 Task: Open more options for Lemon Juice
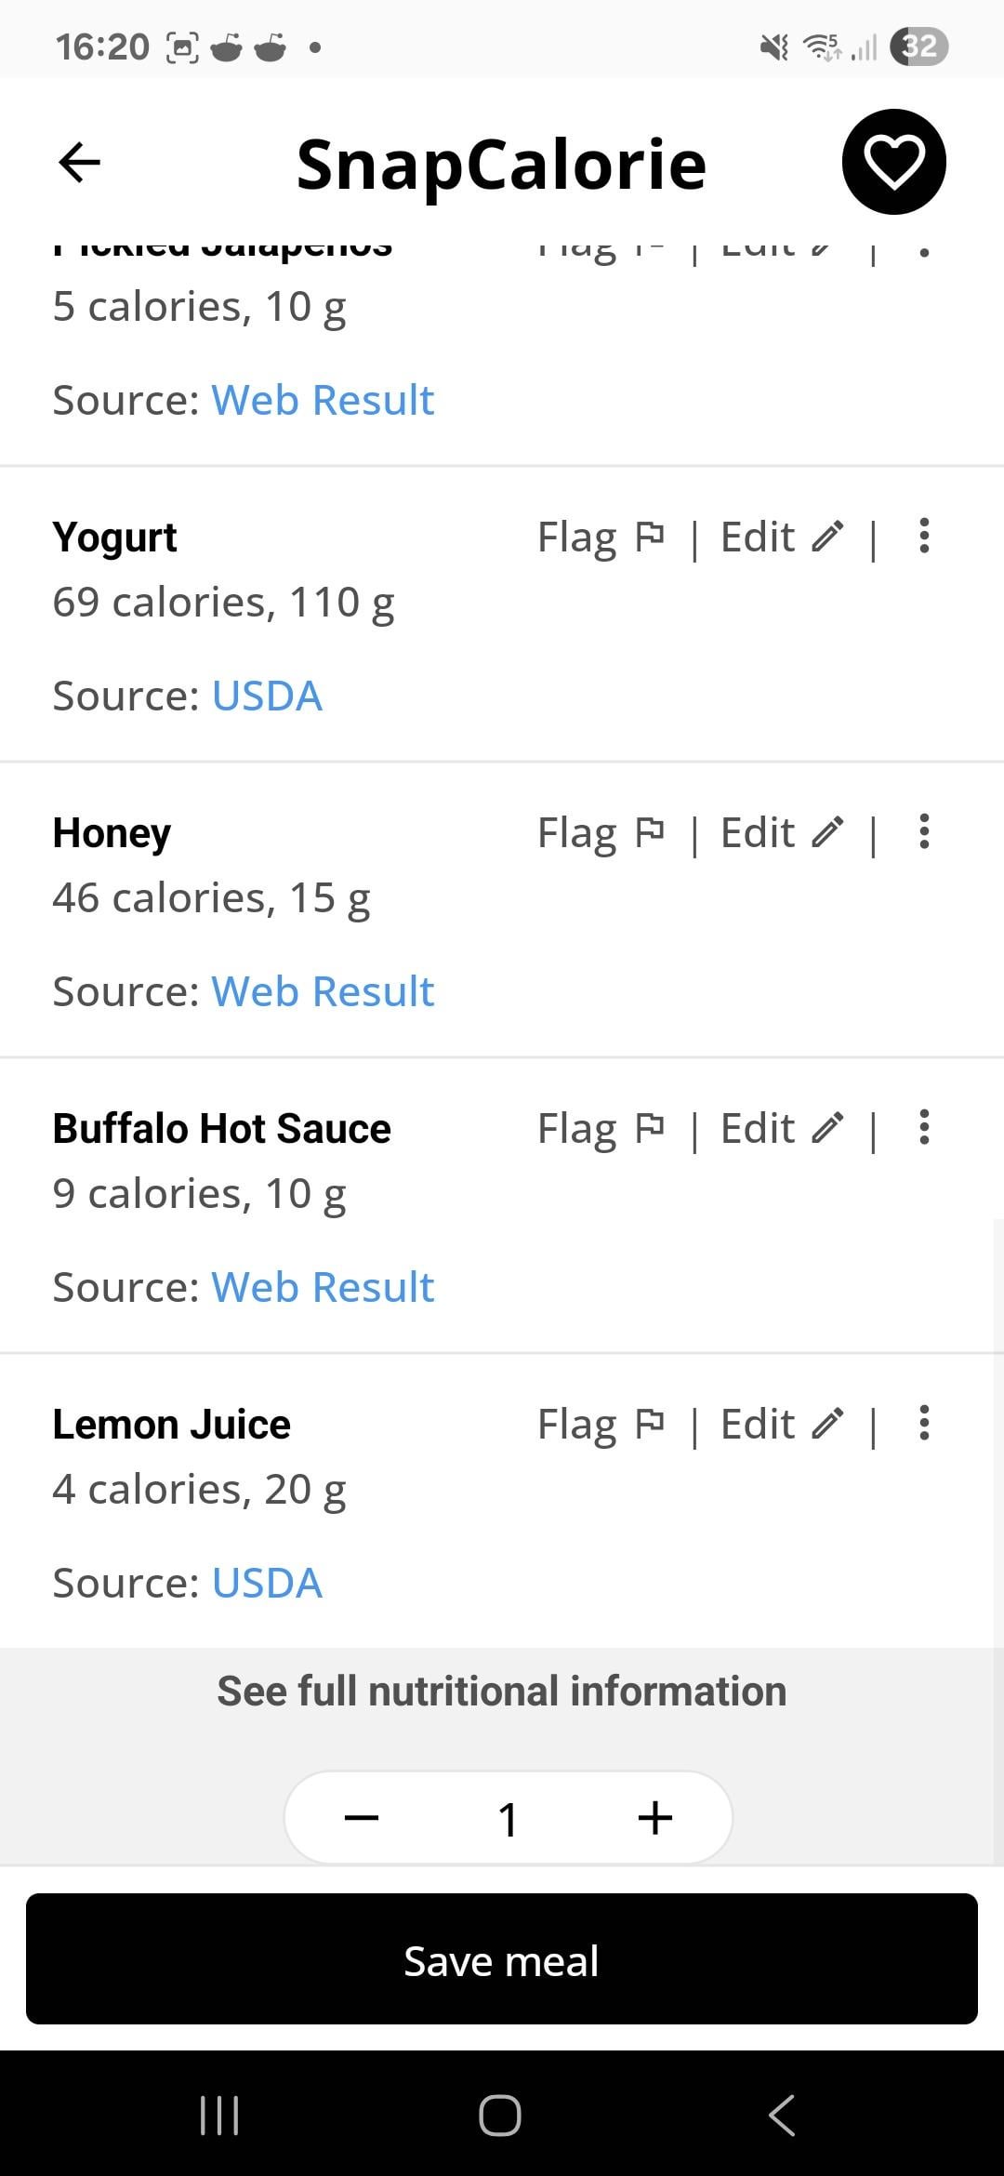[x=924, y=1424]
